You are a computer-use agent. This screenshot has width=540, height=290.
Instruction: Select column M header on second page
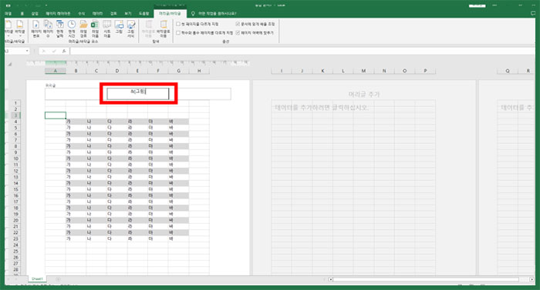pyautogui.click(x=363, y=71)
